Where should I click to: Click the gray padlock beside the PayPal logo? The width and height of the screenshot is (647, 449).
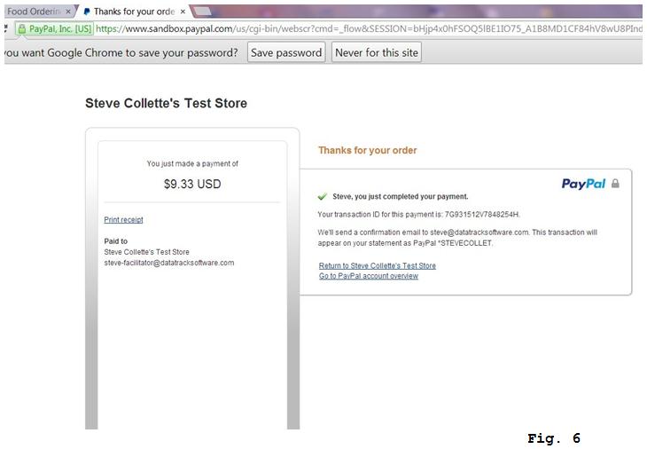pyautogui.click(x=616, y=184)
